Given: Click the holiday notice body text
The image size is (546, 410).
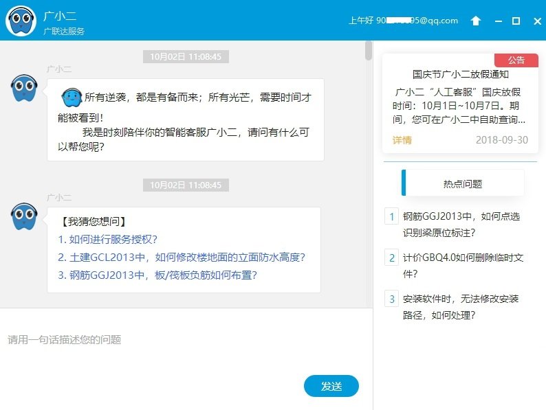Looking at the screenshot, I should [459, 106].
